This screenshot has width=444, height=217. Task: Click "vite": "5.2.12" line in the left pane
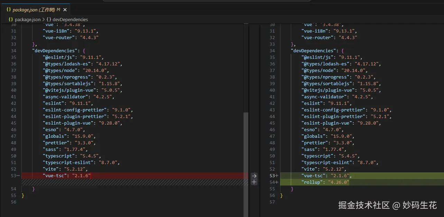point(65,169)
